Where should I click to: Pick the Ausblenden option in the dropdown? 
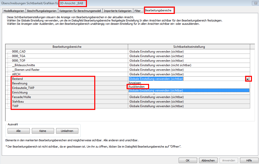click(x=137, y=87)
